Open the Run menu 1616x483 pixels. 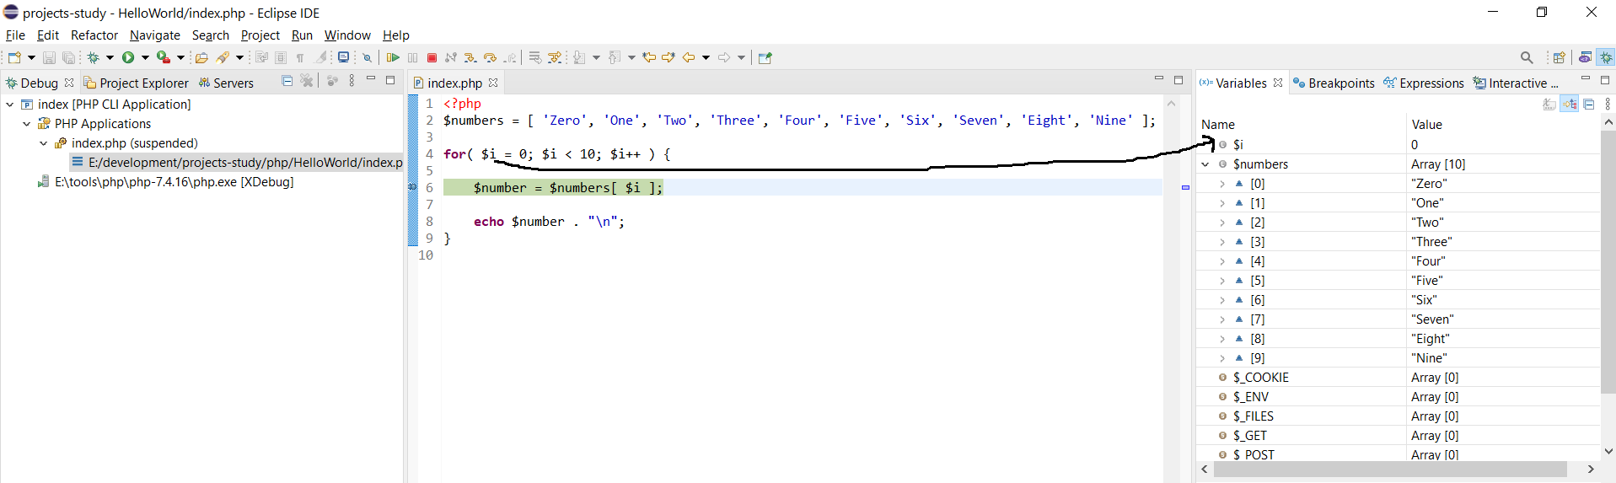(x=302, y=35)
